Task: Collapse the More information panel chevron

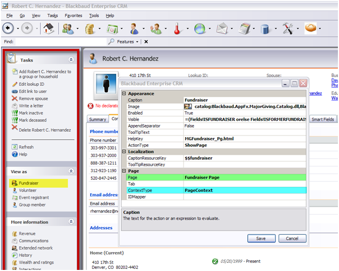Action: (x=71, y=222)
